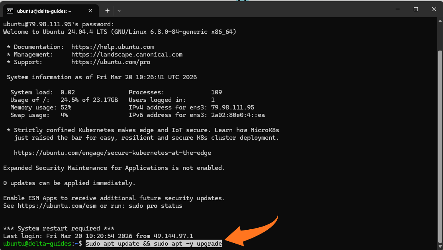This screenshot has width=443, height=250.
Task: Open the help.ubuntu.com documentation link
Action: 112,47
